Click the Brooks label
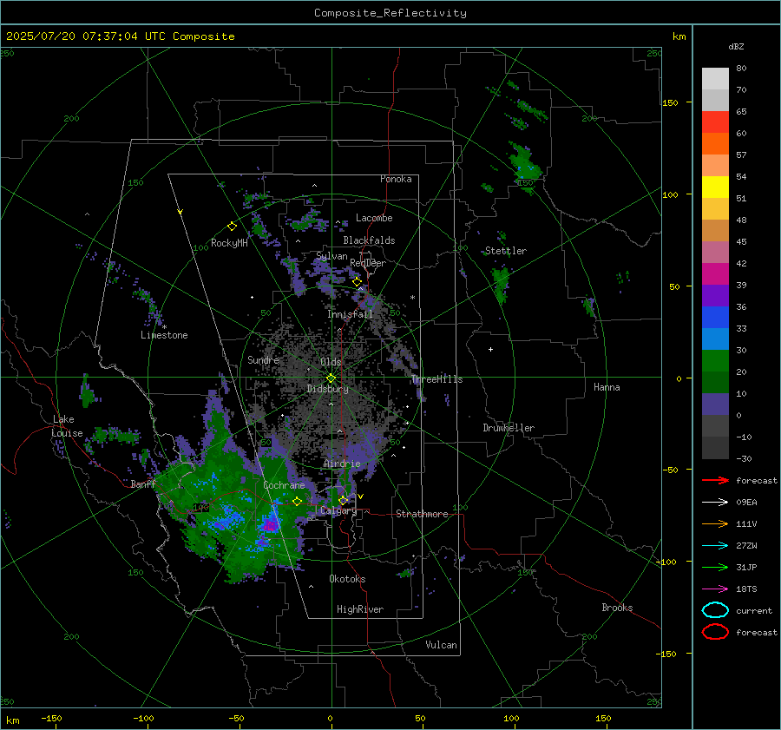781x730 pixels. pyautogui.click(x=617, y=608)
